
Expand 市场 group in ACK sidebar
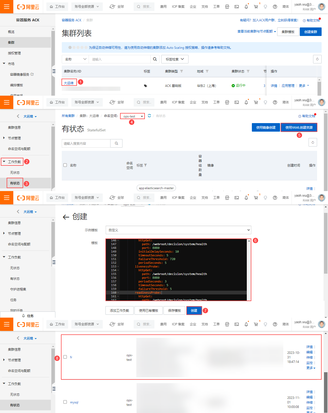pos(4,64)
